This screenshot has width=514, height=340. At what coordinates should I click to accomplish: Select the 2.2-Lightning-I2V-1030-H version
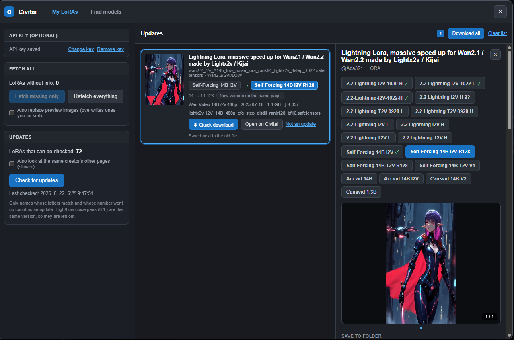(377, 84)
